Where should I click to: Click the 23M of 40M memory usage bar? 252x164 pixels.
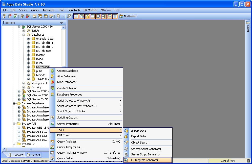click(x=228, y=161)
